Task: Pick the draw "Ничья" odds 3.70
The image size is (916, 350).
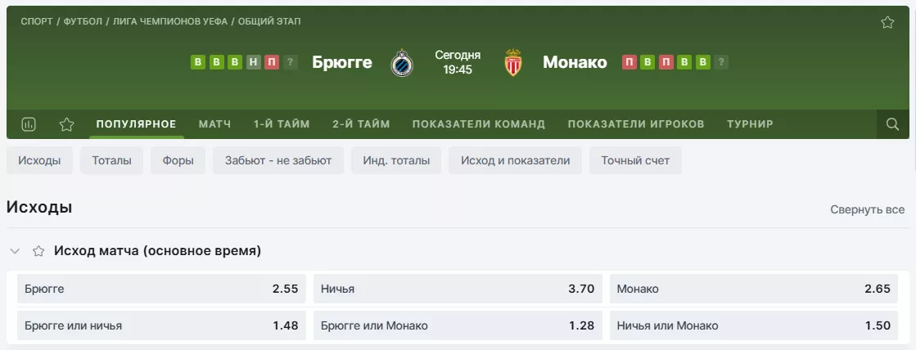Action: point(458,289)
